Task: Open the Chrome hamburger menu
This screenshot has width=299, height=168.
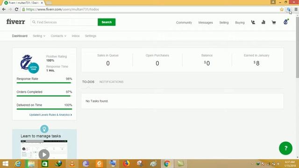Action: 296,9
